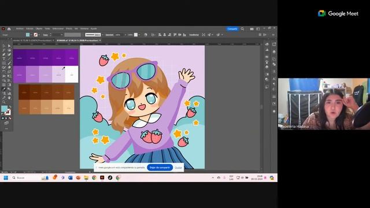This screenshot has width=370, height=208.
Task: Select the Pen tool
Action: [x=4, y=54]
